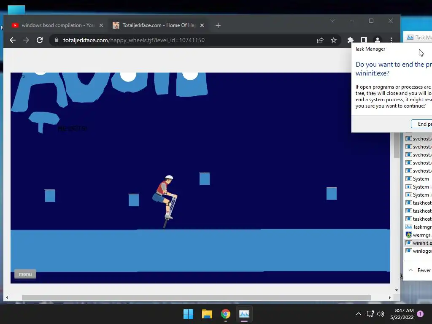The height and width of the screenshot is (324, 432).
Task: Open clock showing 8:47 AM
Action: [x=402, y=314]
